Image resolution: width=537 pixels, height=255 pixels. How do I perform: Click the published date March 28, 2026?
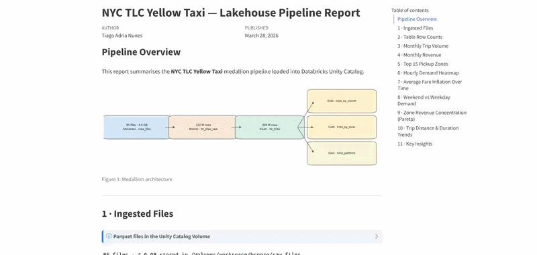point(262,36)
